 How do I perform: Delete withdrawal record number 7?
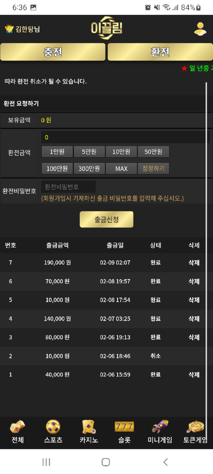pos(194,263)
